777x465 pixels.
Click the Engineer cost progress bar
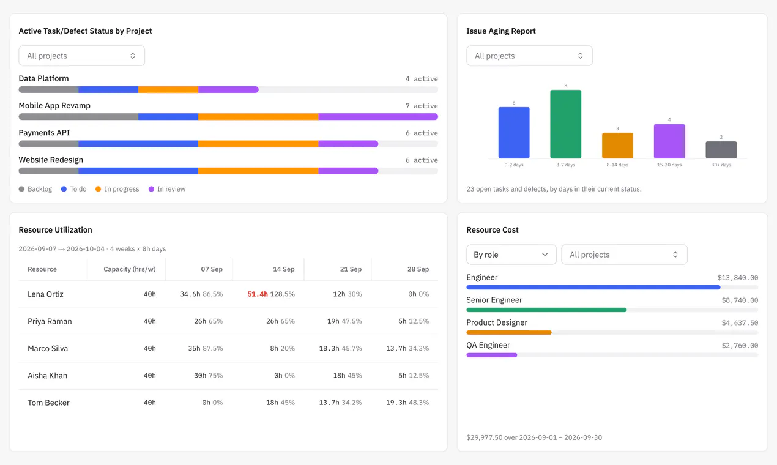point(612,288)
